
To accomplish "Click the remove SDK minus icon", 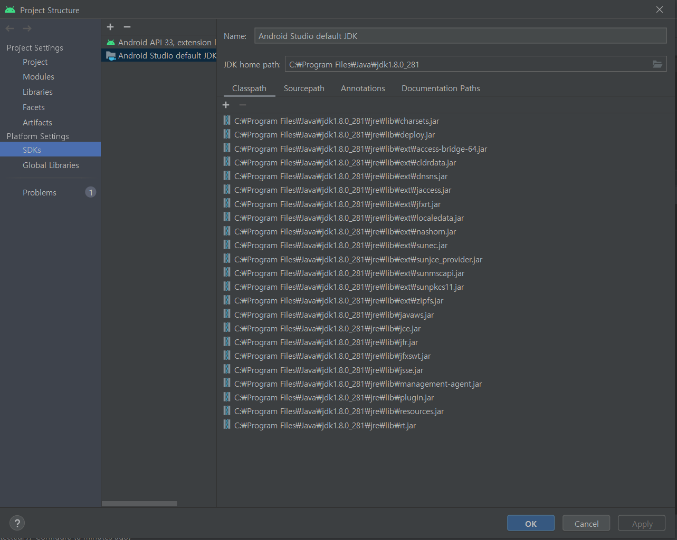I will [x=127, y=27].
